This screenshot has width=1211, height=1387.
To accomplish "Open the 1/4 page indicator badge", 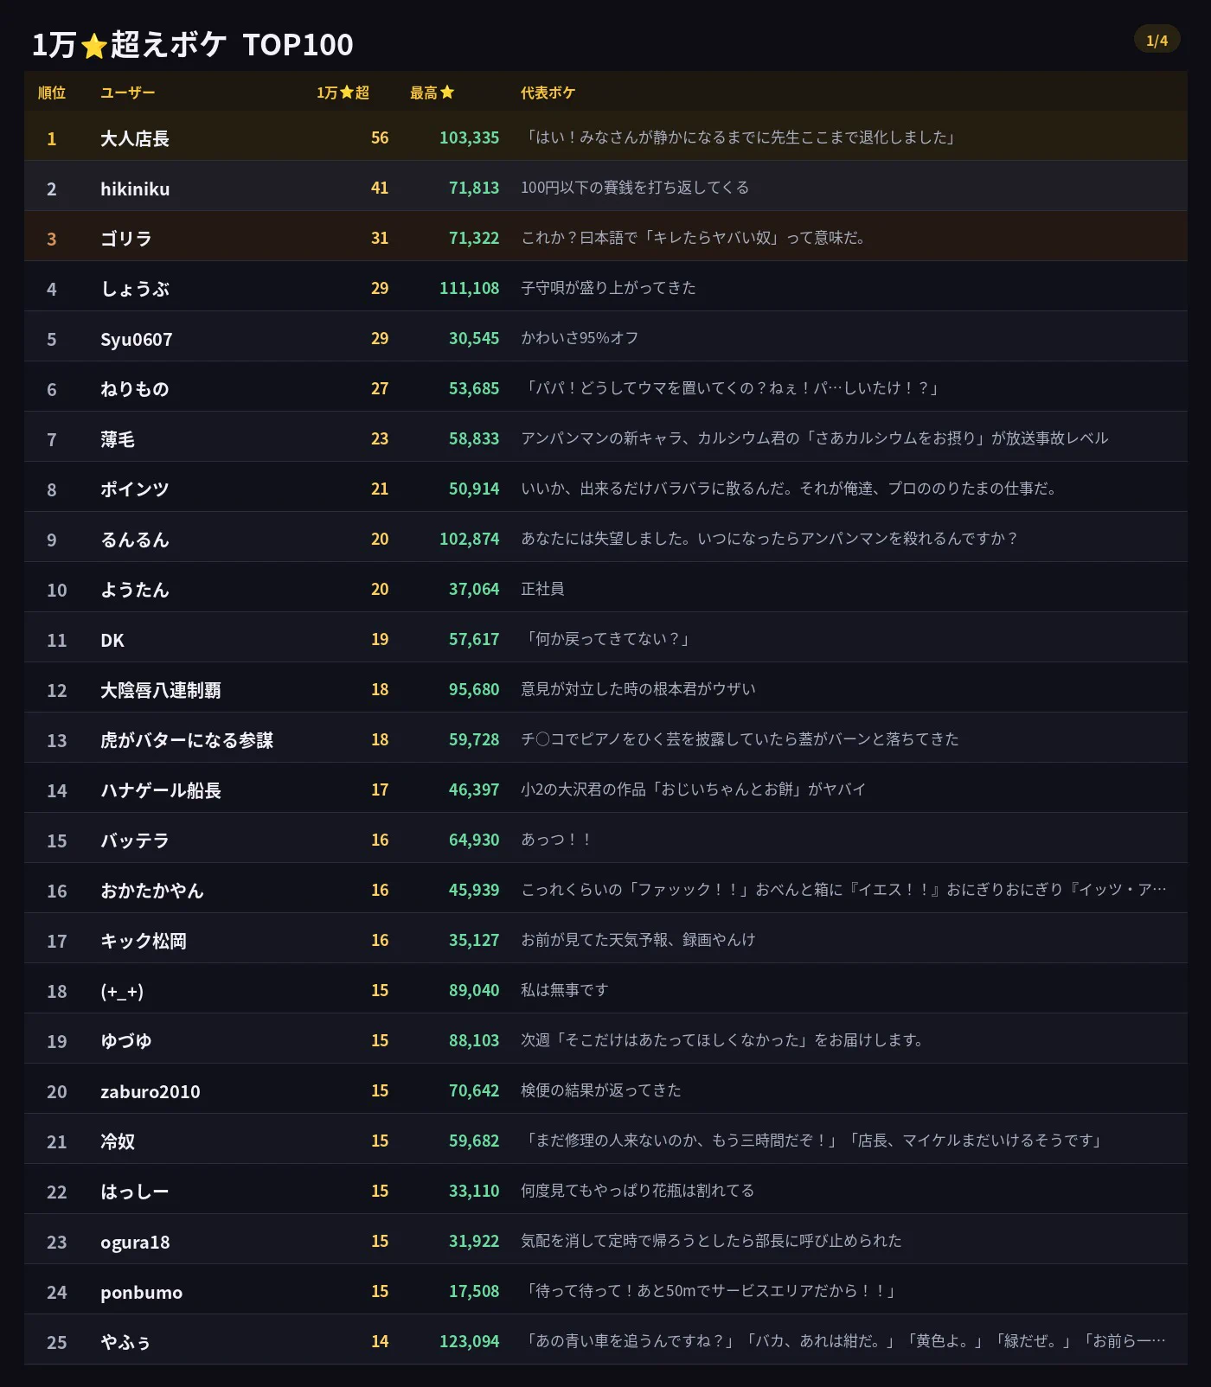I will 1157,40.
